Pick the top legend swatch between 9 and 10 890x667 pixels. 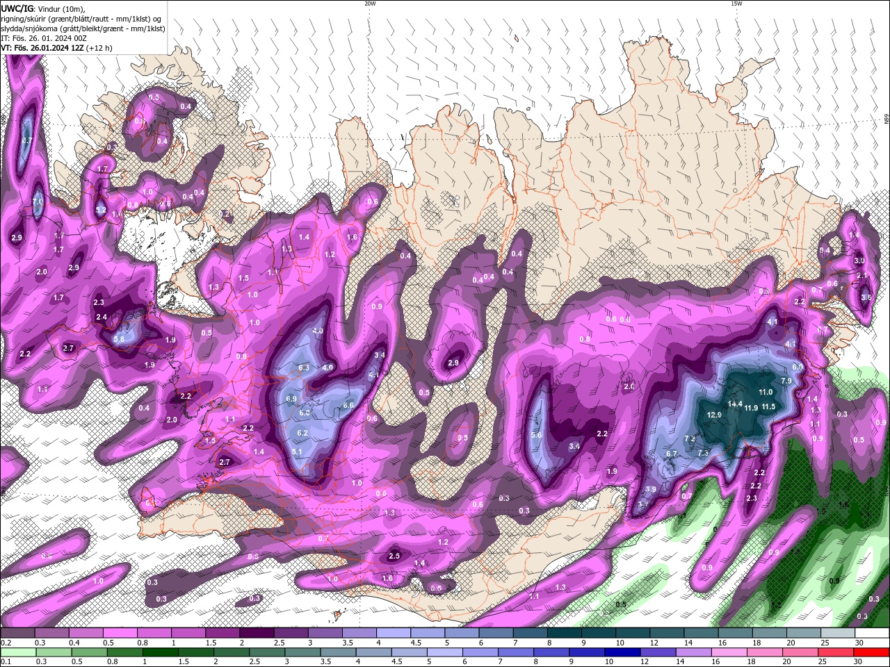click(598, 633)
